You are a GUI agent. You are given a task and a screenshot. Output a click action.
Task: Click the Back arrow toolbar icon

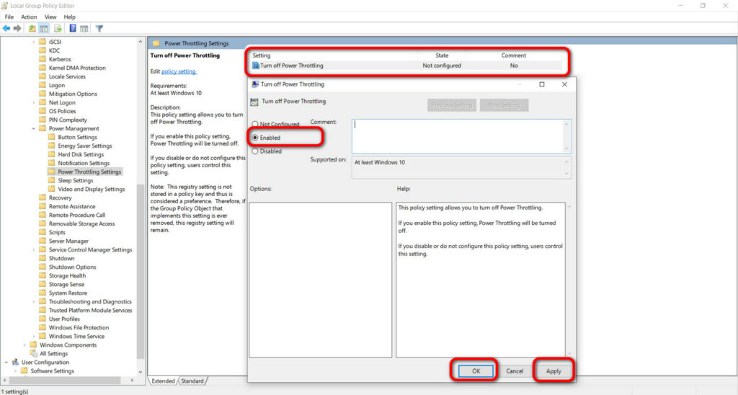(x=6, y=29)
